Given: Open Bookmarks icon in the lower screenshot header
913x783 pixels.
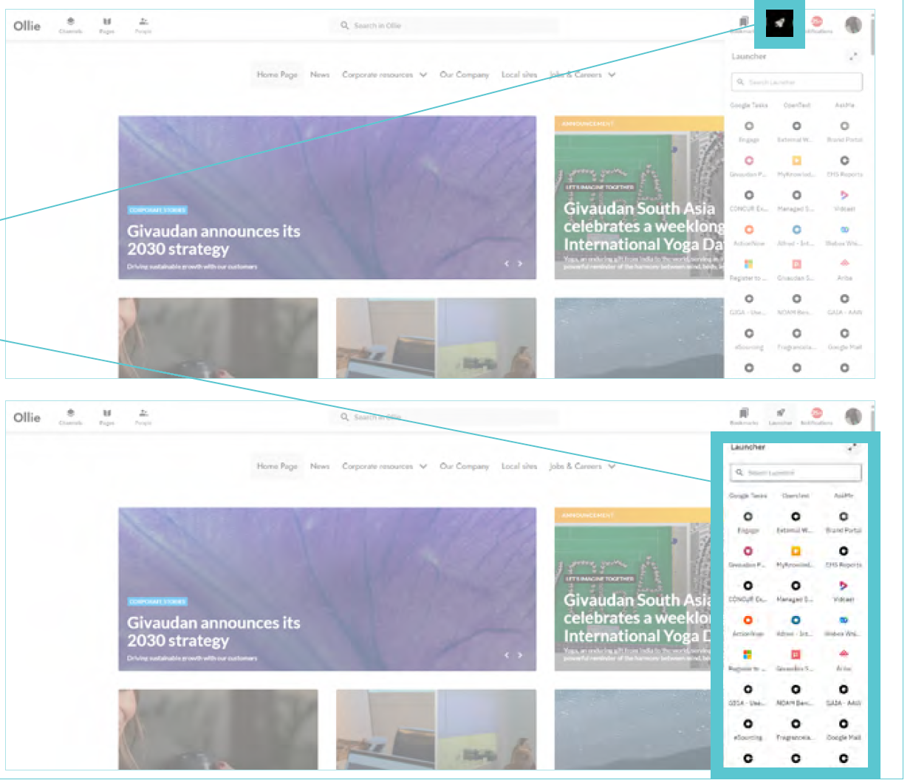Looking at the screenshot, I should [744, 416].
